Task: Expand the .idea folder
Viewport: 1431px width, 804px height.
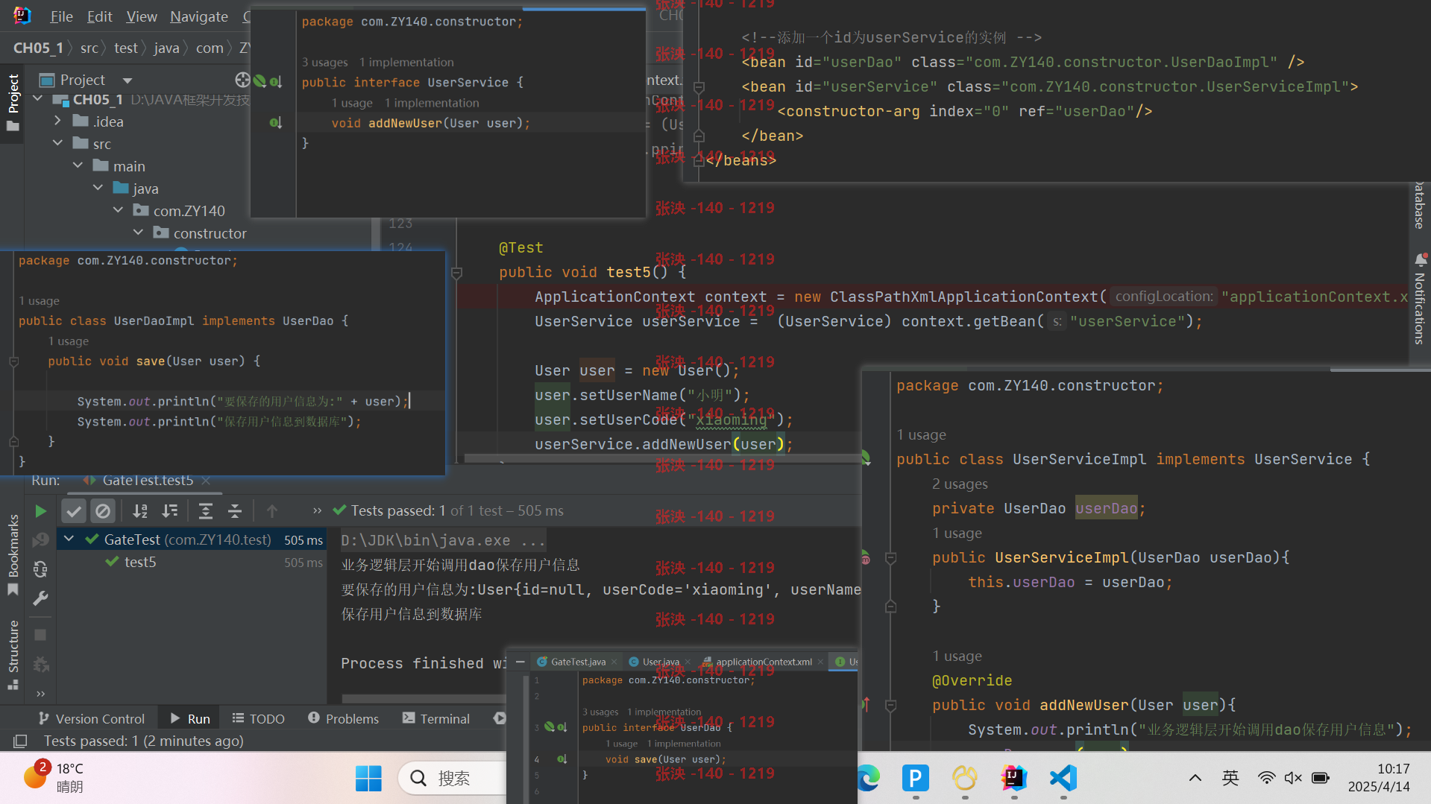Action: (58, 121)
